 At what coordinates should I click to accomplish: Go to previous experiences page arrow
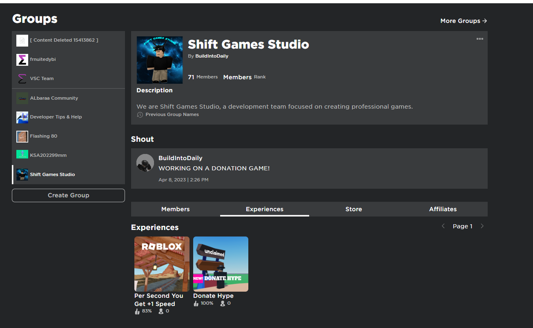point(443,226)
